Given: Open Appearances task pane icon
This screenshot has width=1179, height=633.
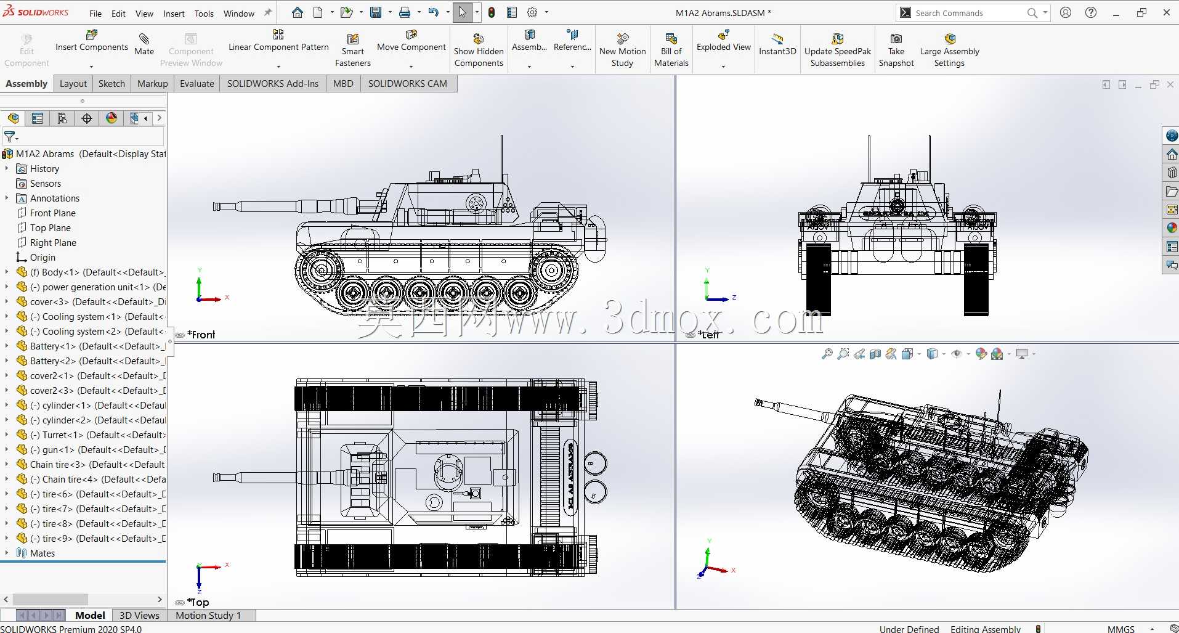Looking at the screenshot, I should 1172,228.
